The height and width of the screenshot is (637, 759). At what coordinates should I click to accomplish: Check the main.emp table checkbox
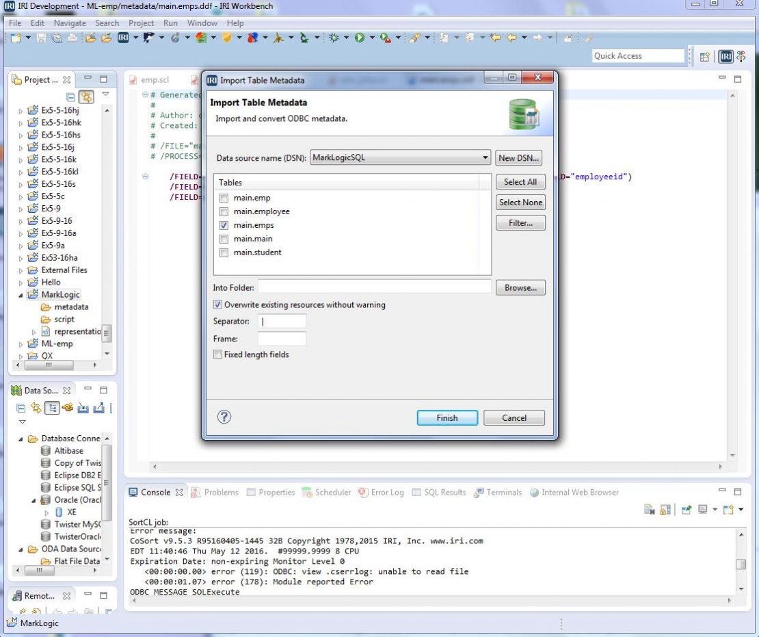(224, 198)
